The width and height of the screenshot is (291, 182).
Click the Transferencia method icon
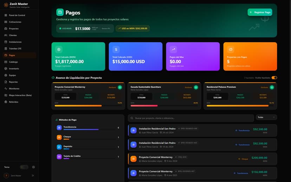coord(59,128)
